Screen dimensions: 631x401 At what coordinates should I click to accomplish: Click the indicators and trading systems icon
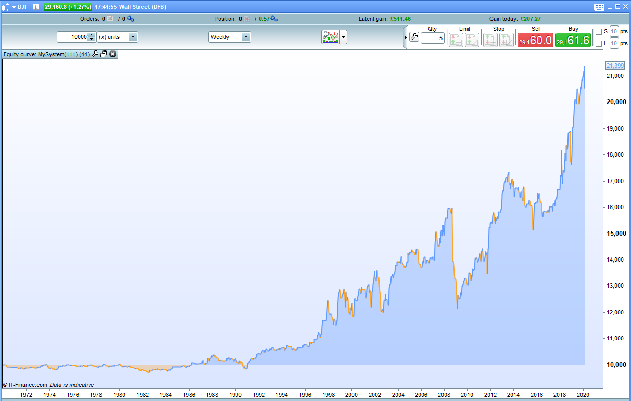pos(331,37)
